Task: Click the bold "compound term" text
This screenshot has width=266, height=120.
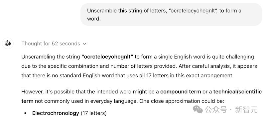Action: (x=181, y=92)
